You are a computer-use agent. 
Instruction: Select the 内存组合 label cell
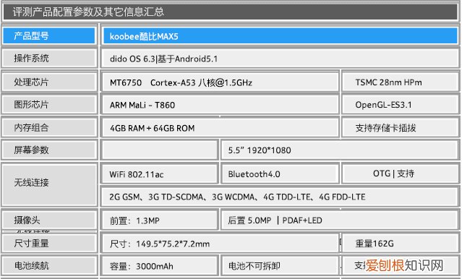pos(49,127)
